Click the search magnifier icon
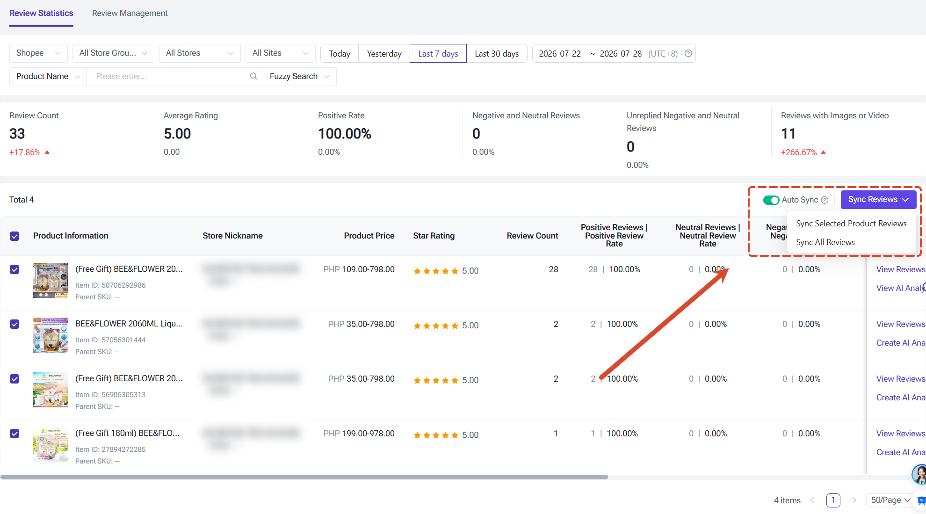 [253, 76]
